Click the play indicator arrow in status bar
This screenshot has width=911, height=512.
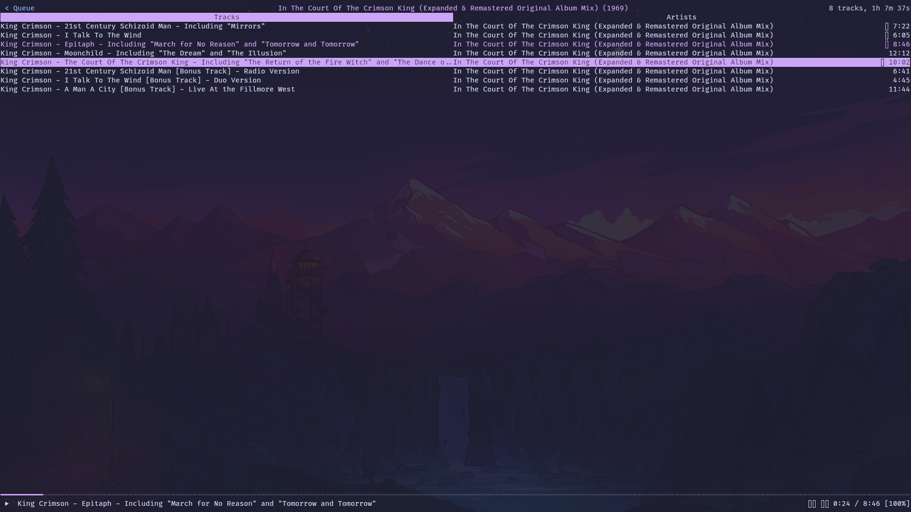tap(7, 503)
